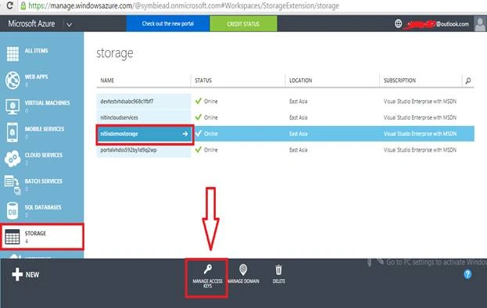This screenshot has width=487, height=308.
Task: Open the help question mark icon
Action: [x=467, y=274]
